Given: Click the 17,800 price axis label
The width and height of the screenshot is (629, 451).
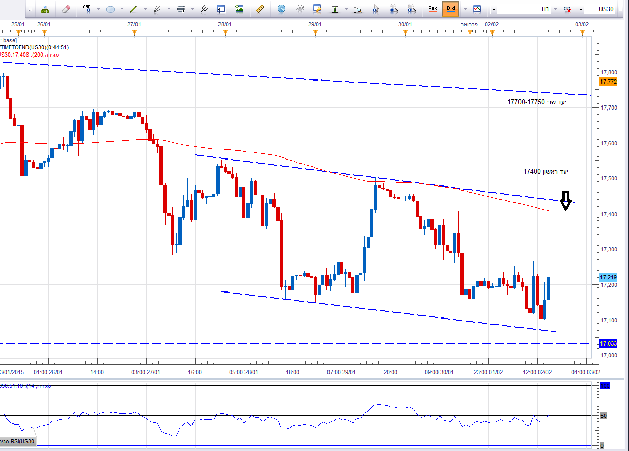Looking at the screenshot, I should (x=609, y=72).
